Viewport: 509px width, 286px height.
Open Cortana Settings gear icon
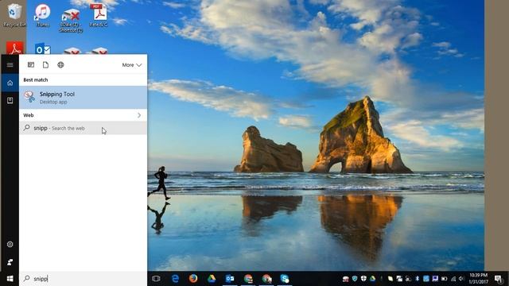(10, 244)
